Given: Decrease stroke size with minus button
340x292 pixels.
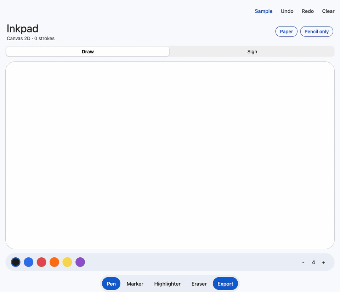Looking at the screenshot, I should coord(303,262).
